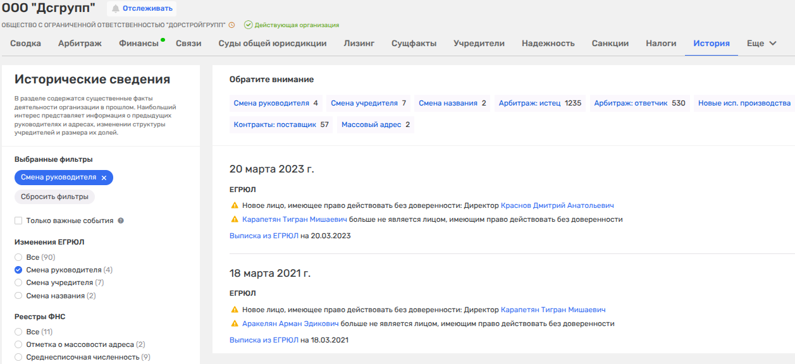795x364 pixels.
Task: Click the green checkmark icon for Действующая организация
Action: coord(249,25)
